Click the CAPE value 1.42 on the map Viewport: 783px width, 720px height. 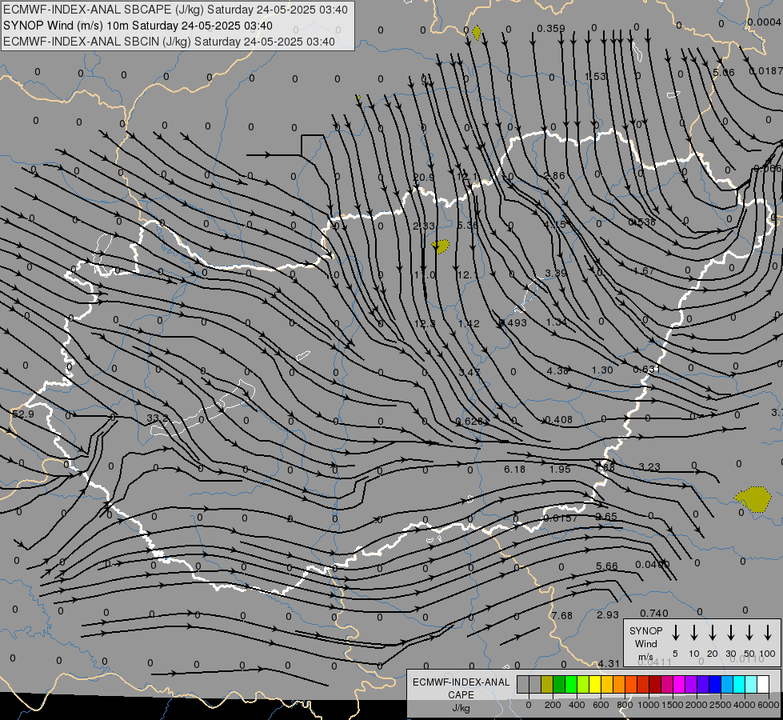click(x=469, y=324)
